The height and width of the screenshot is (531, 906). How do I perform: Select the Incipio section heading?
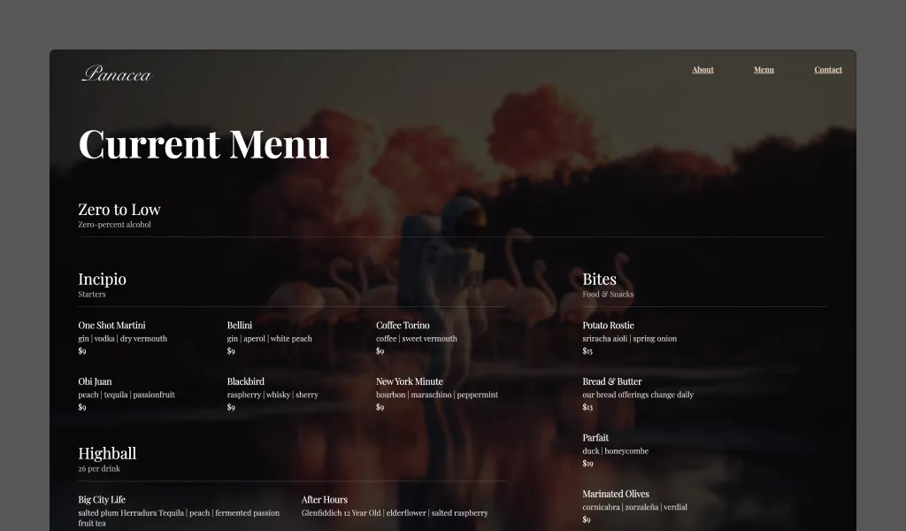click(x=103, y=279)
